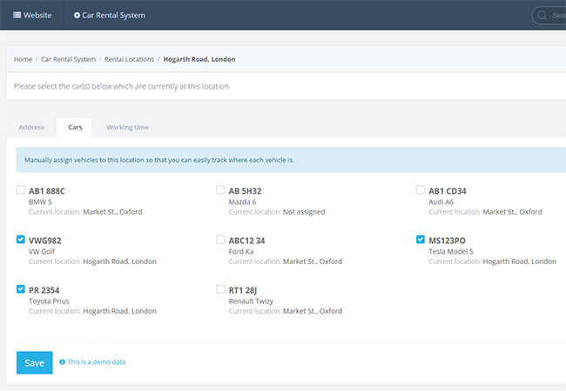Image resolution: width=566 pixels, height=391 pixels.
Task: Click the RT1 28J plate label
Action: point(243,290)
